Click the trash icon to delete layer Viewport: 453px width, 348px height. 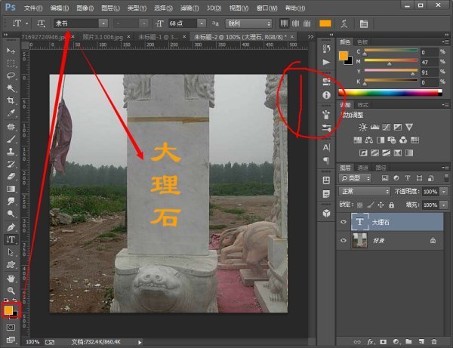[x=433, y=341]
